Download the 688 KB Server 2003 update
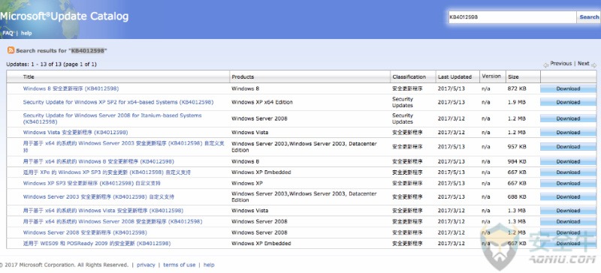This screenshot has height=273, width=601. [x=568, y=196]
